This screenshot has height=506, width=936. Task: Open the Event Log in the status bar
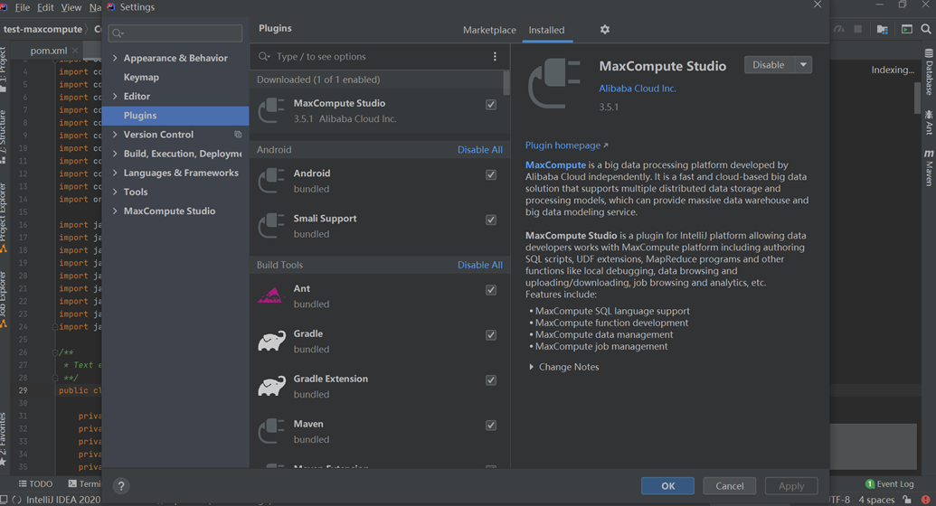coord(890,484)
